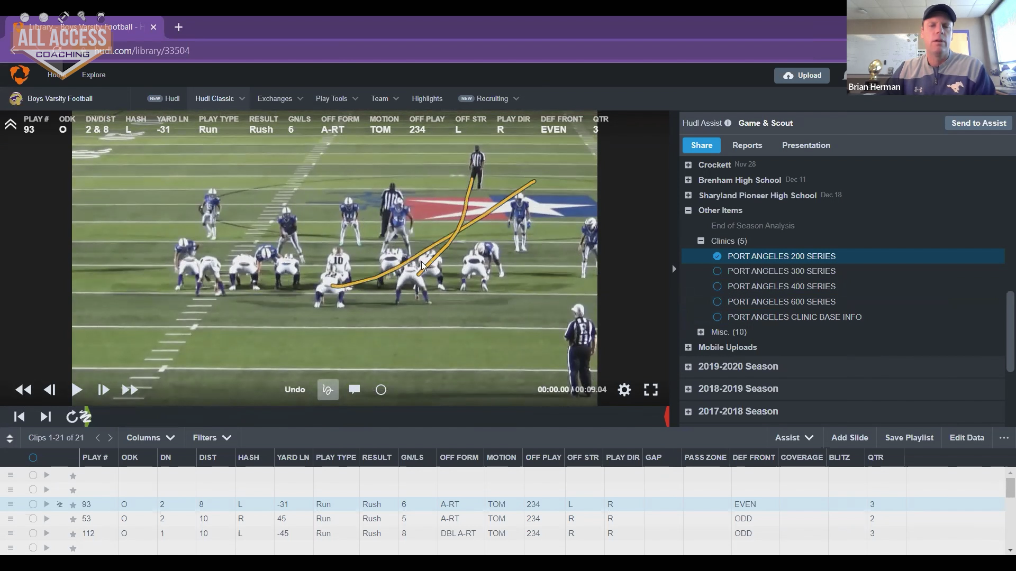Viewport: 1016px width, 571px height.
Task: Open the Team menu
Action: tap(385, 99)
